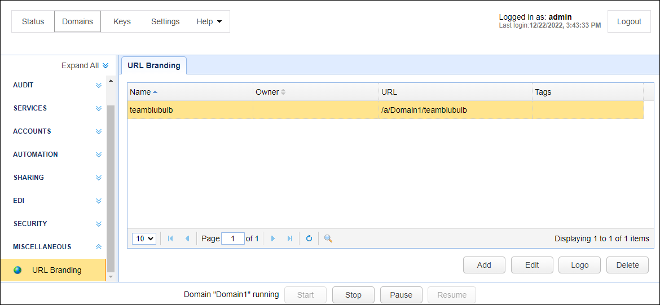Click the magnifier search icon in grid footer
This screenshot has width=660, height=305.
tap(328, 238)
